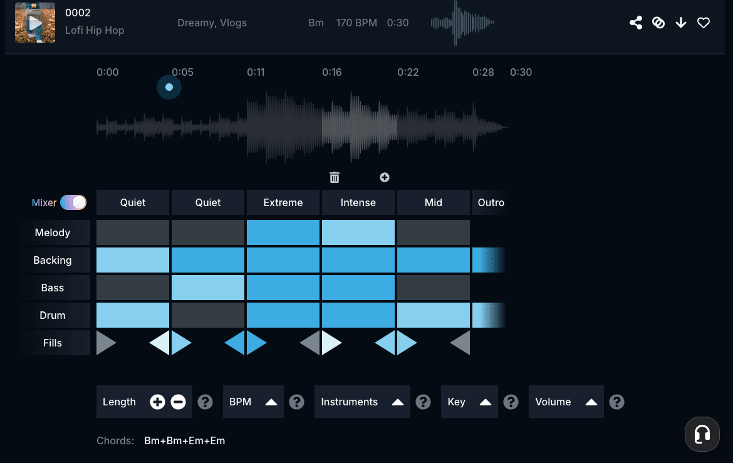Toggle the start fill of first Quiet section
733x463 pixels.
[x=106, y=343]
